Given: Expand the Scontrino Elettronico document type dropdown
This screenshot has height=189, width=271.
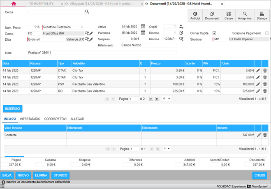Looking at the screenshot, I should (82, 27).
